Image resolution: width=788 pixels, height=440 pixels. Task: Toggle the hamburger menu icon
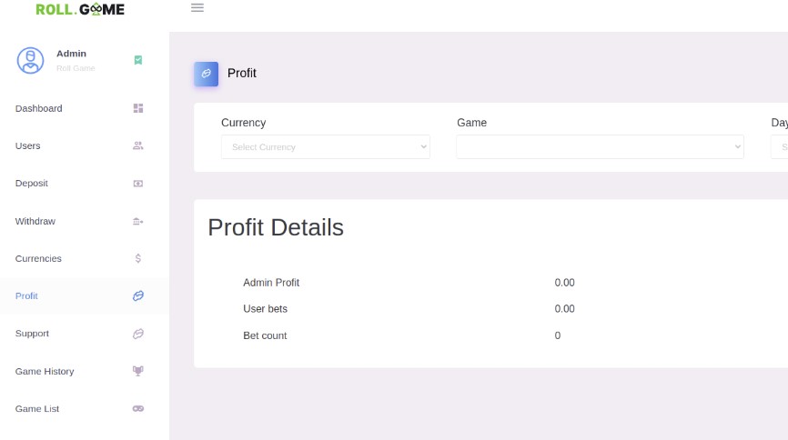197,7
